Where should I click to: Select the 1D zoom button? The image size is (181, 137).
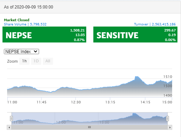coord(36,61)
